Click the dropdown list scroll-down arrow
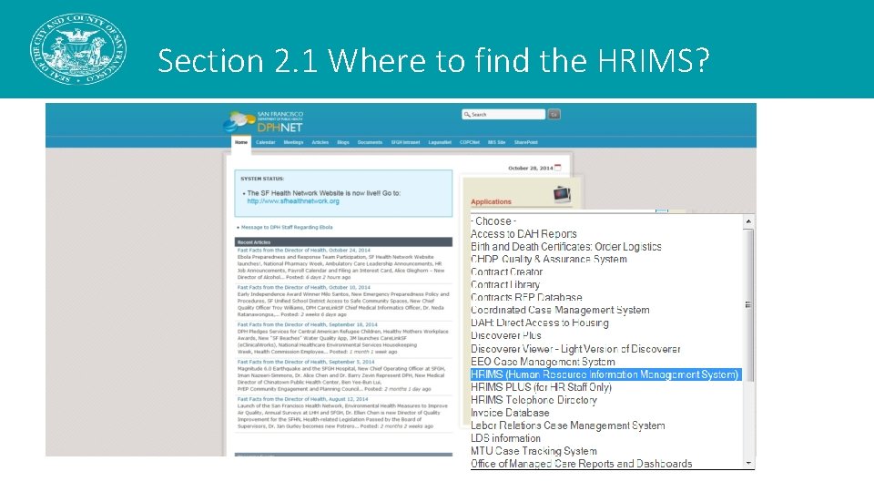Viewport: 874px width, 492px height. pyautogui.click(x=748, y=463)
